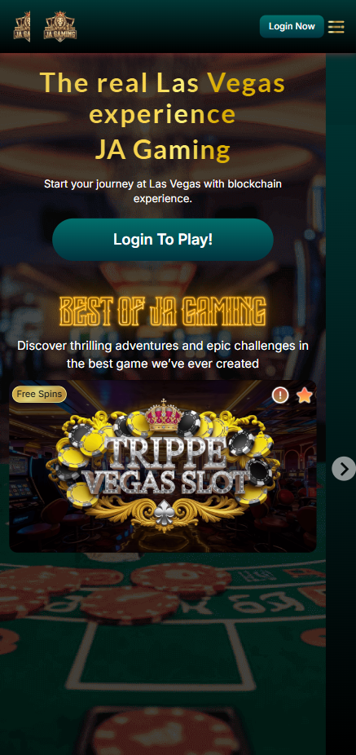Click the silver club emblem below Vegas Slot

tap(164, 514)
